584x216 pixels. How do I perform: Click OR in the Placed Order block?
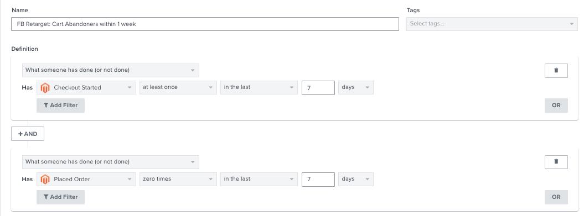point(556,197)
